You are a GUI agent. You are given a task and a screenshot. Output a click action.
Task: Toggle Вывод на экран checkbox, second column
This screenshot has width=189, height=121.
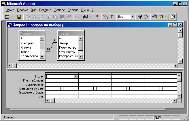point(95,89)
